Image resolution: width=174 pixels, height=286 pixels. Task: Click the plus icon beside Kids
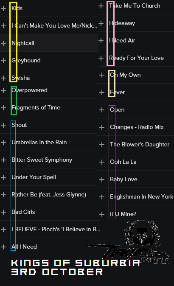pyautogui.click(x=3, y=8)
